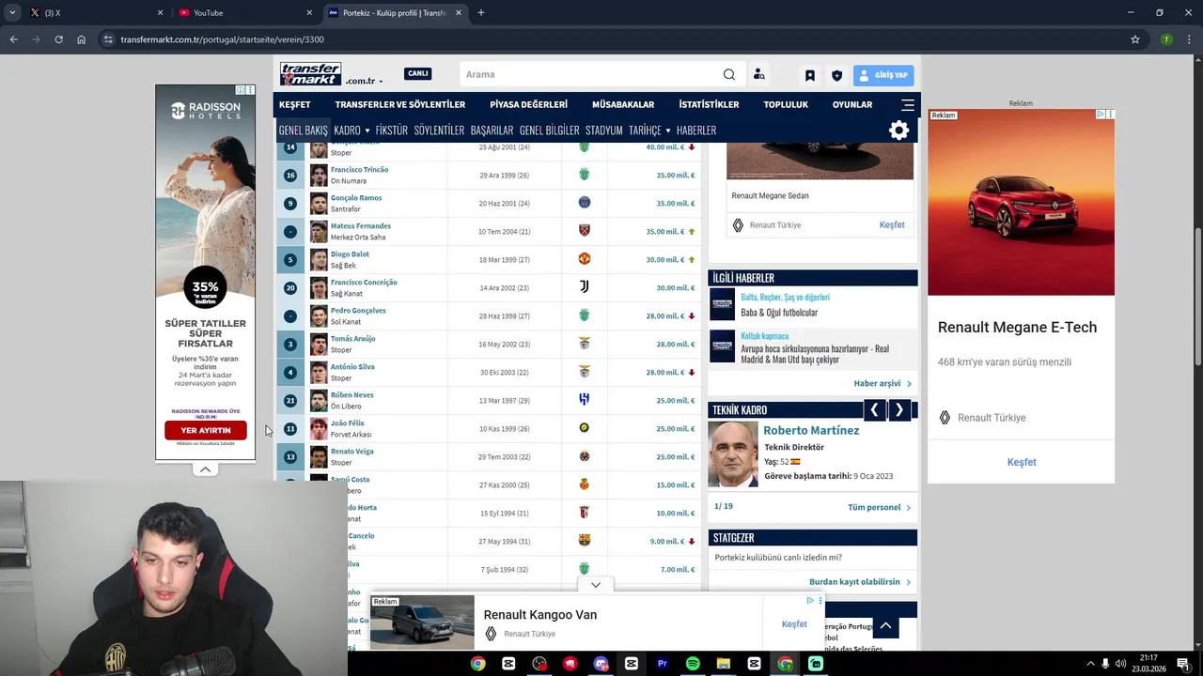Collapse the Radisson ad with chevron
1203x676 pixels.
coord(205,469)
